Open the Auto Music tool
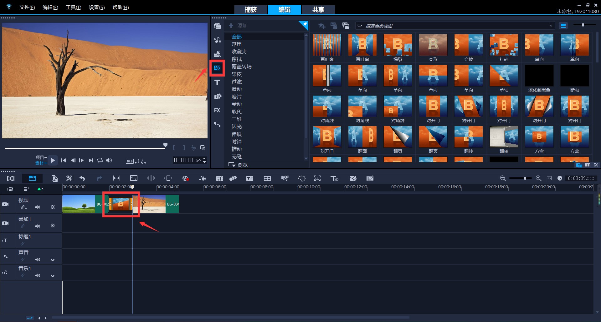Viewport: 601px width, 322px height. coord(219,178)
